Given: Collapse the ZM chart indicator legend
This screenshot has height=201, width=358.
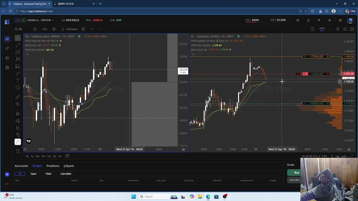Looking at the screenshot, I should pos(27,54).
